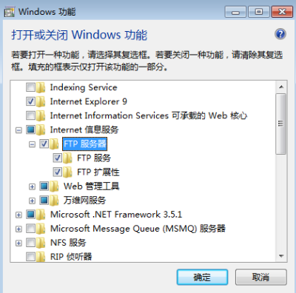Enable the Indexing Service checkbox
The image size is (296, 293).
pos(30,87)
